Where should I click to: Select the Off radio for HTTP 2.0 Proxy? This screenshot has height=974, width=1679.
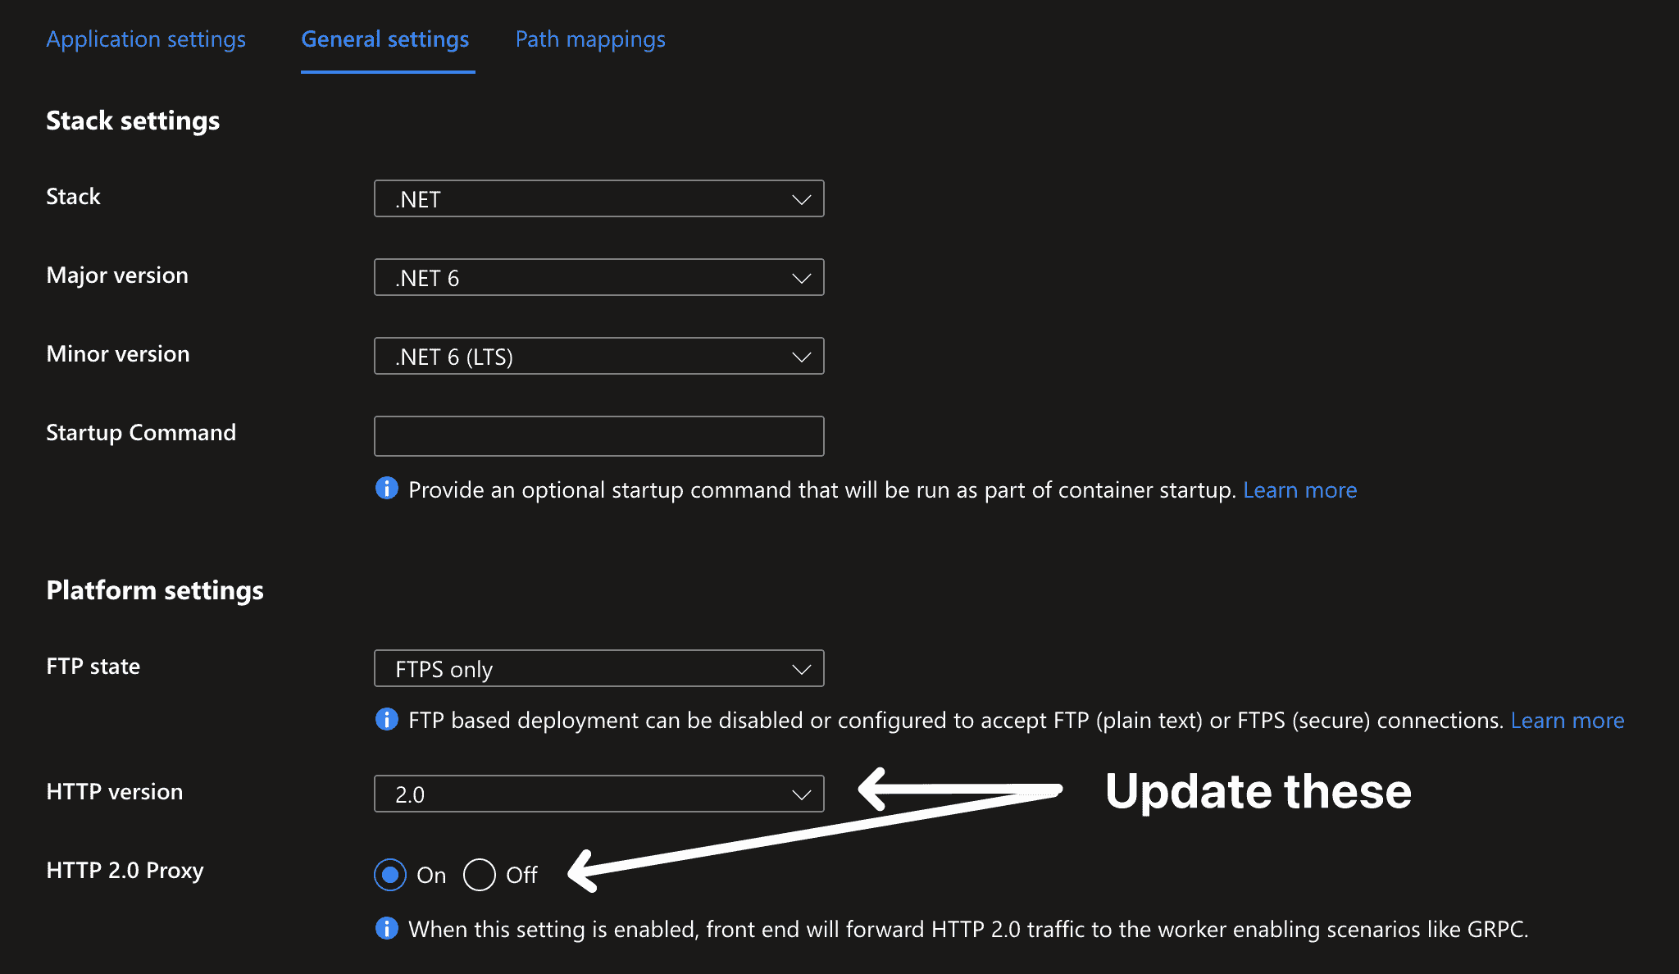coord(480,875)
